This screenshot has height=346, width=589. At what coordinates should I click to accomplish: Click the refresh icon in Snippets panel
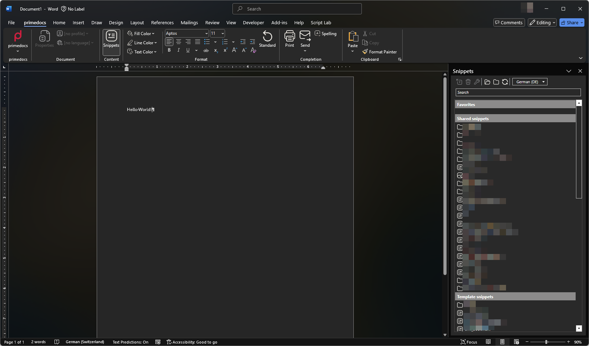[505, 82]
